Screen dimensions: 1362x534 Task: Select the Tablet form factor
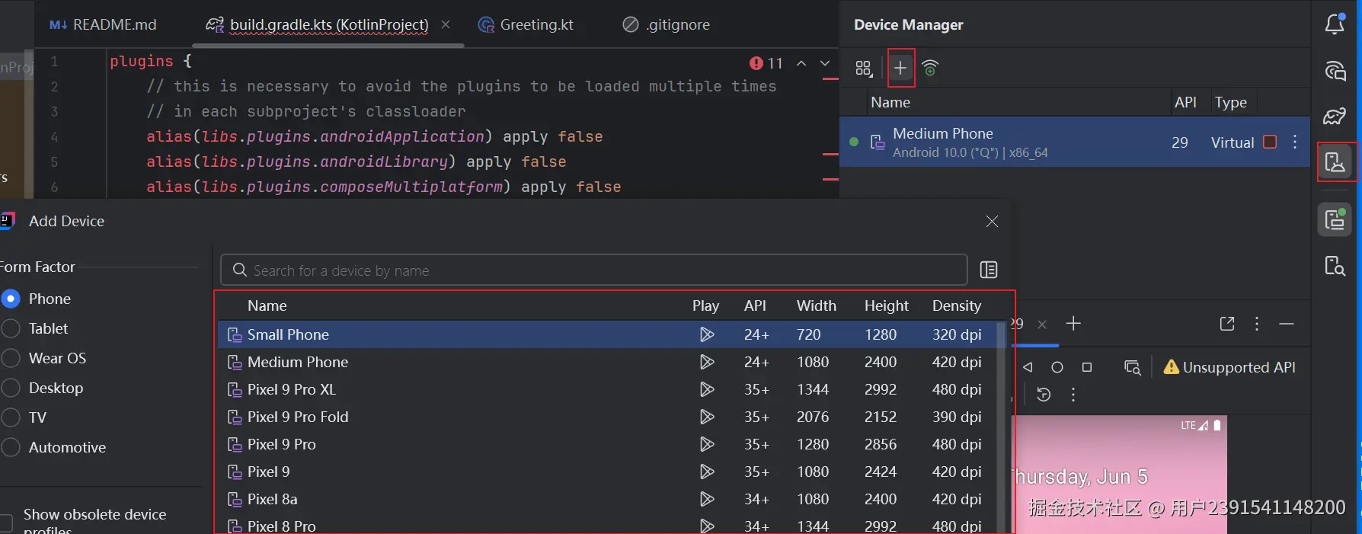click(x=11, y=328)
